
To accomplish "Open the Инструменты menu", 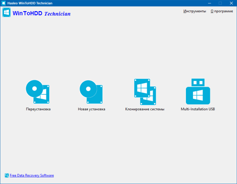I will click(194, 11).
